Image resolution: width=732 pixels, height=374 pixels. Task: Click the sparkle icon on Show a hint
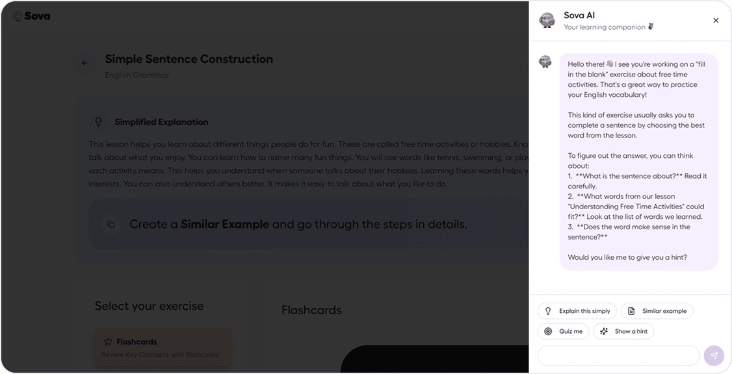[604, 332]
